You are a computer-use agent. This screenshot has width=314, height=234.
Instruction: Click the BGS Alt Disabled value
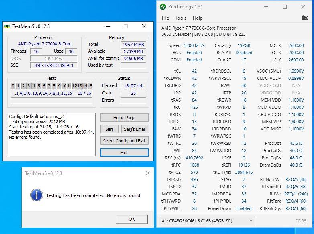[x=244, y=53]
